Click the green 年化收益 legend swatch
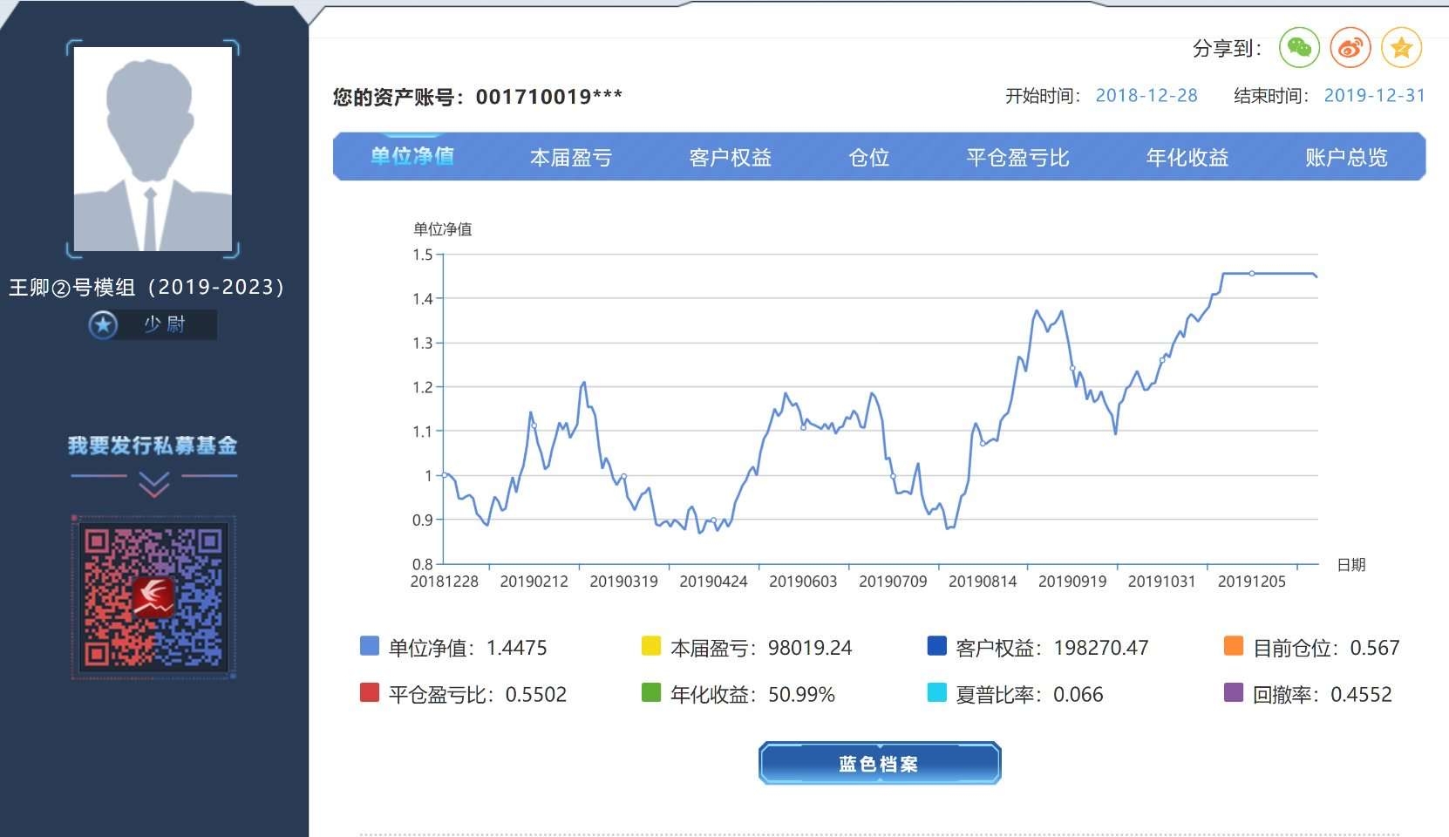This screenshot has height=837, width=1449. 651,693
